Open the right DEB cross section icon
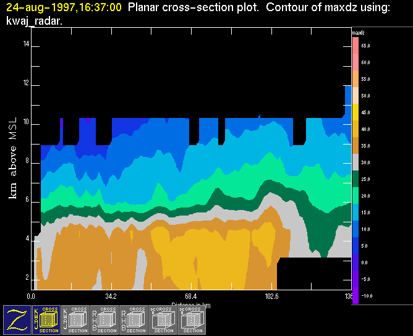Screen dimensions: 413x336 tap(192, 319)
